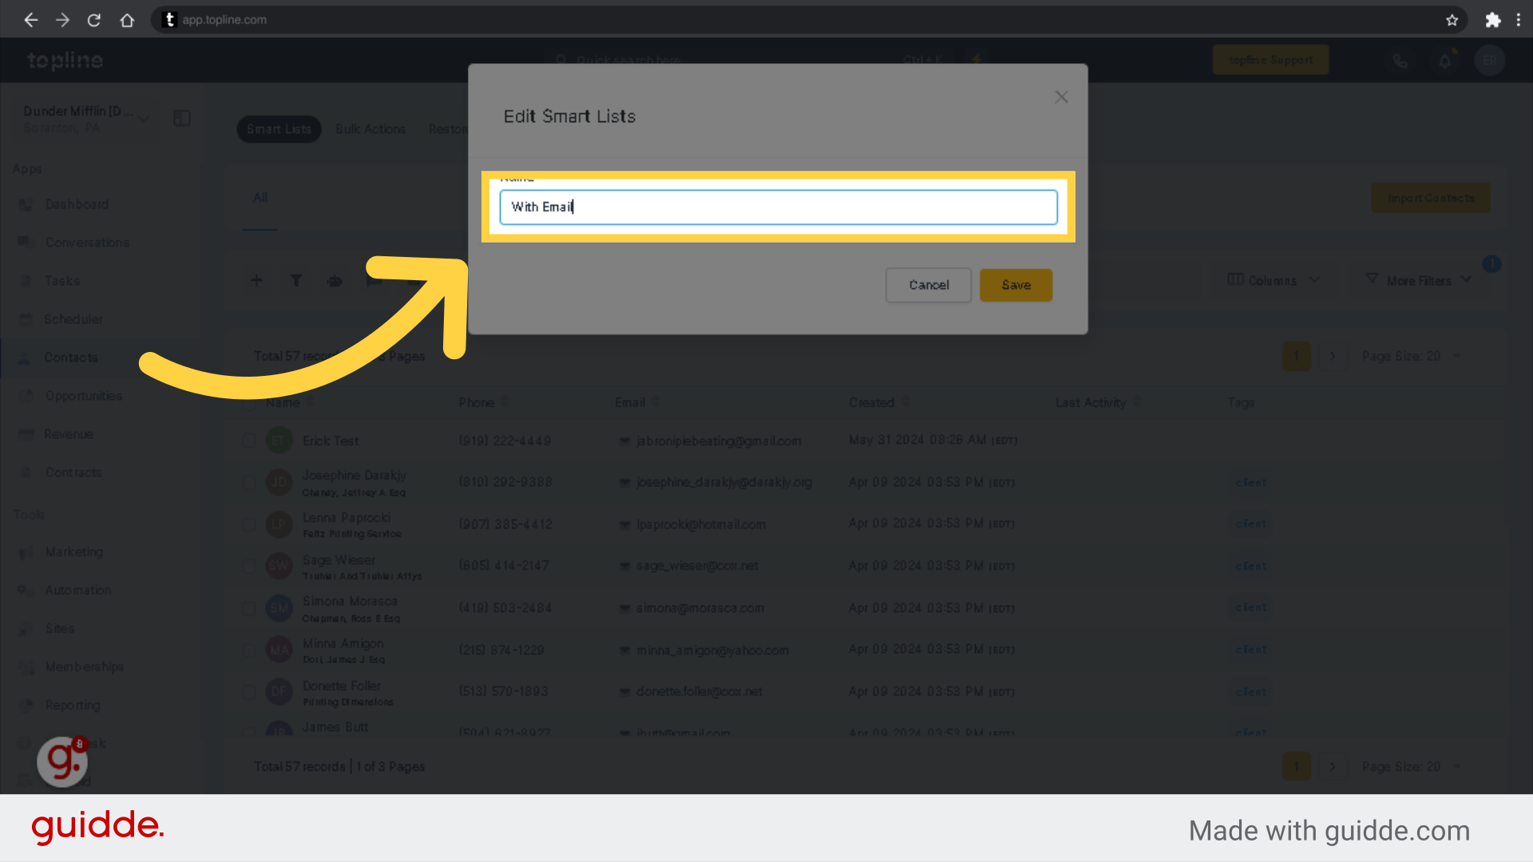1533x862 pixels.
Task: Click the automation robot icon
Action: pos(335,280)
